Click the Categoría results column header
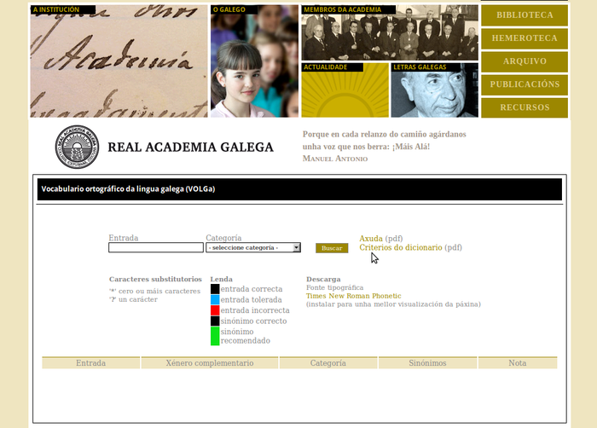Screen dimensions: 597x428 tap(327, 363)
